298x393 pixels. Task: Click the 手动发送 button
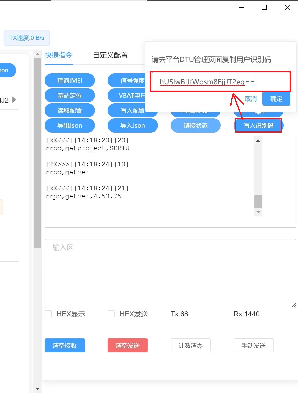[254, 345]
